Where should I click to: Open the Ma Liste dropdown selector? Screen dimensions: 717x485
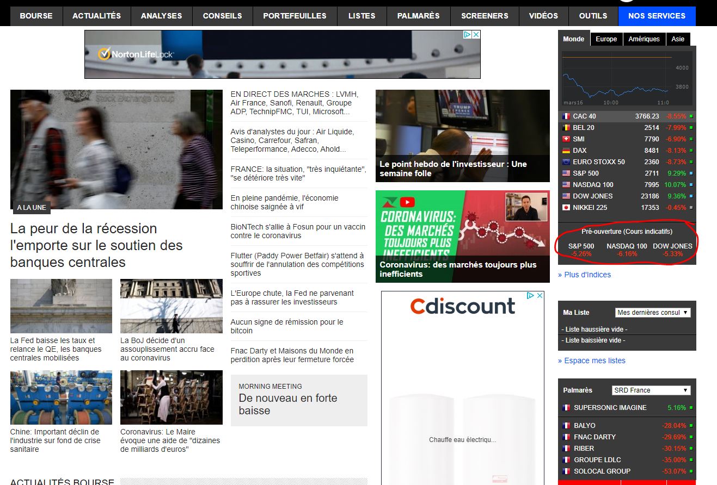[653, 313]
